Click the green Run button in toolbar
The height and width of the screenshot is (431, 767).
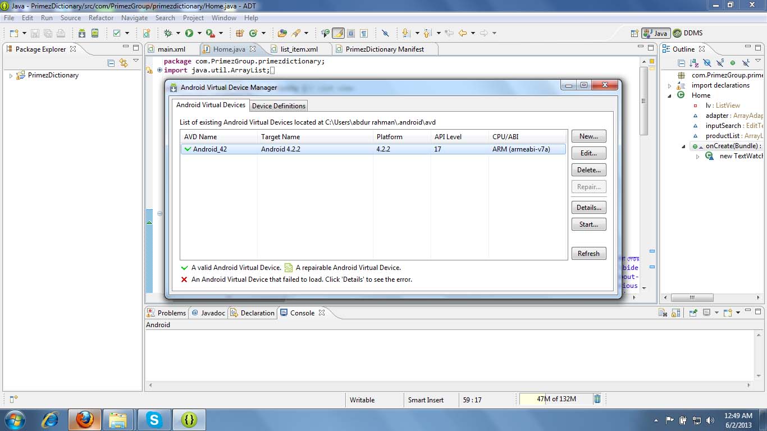189,33
